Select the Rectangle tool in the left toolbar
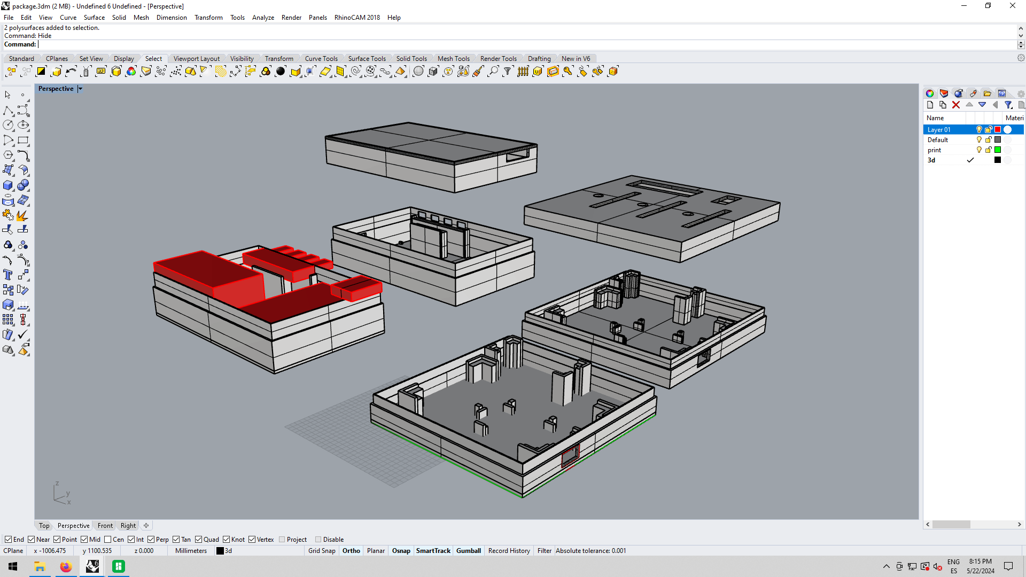The image size is (1026, 577). (x=23, y=140)
